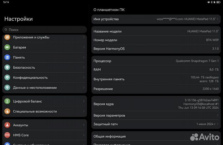Edit the Имя устройства row
The height and width of the screenshot is (145, 223).
(x=156, y=19)
